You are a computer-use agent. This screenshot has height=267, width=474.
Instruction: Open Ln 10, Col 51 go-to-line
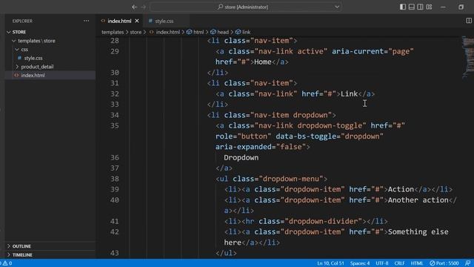click(331, 263)
